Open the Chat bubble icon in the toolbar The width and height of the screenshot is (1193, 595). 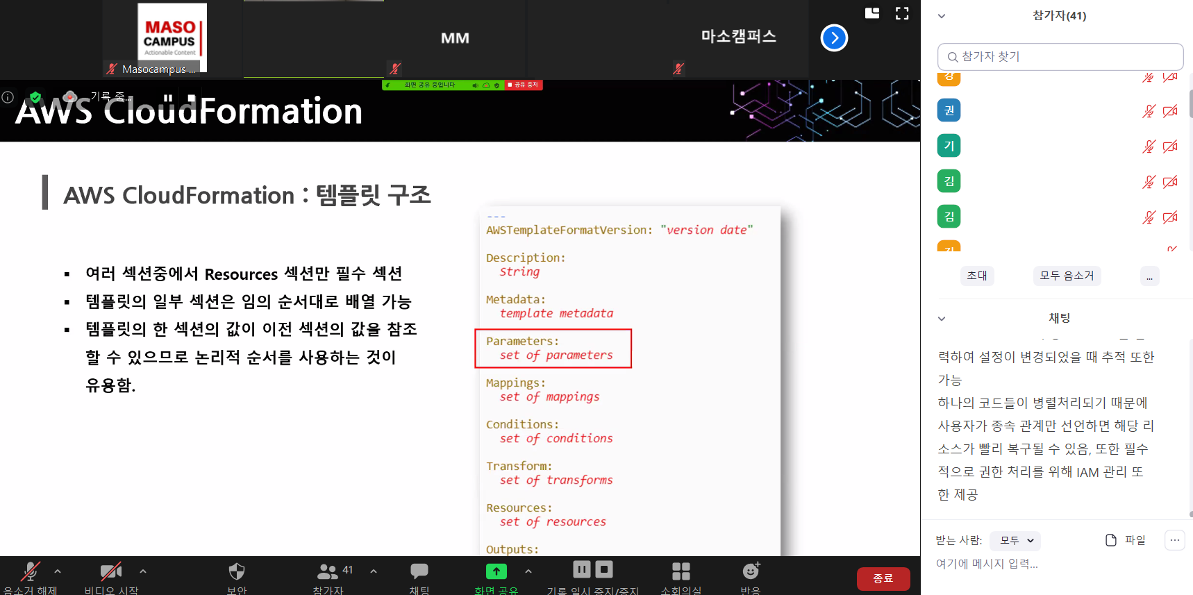[x=419, y=572]
